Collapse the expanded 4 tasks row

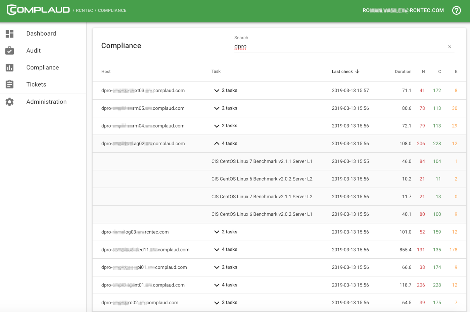click(x=217, y=144)
